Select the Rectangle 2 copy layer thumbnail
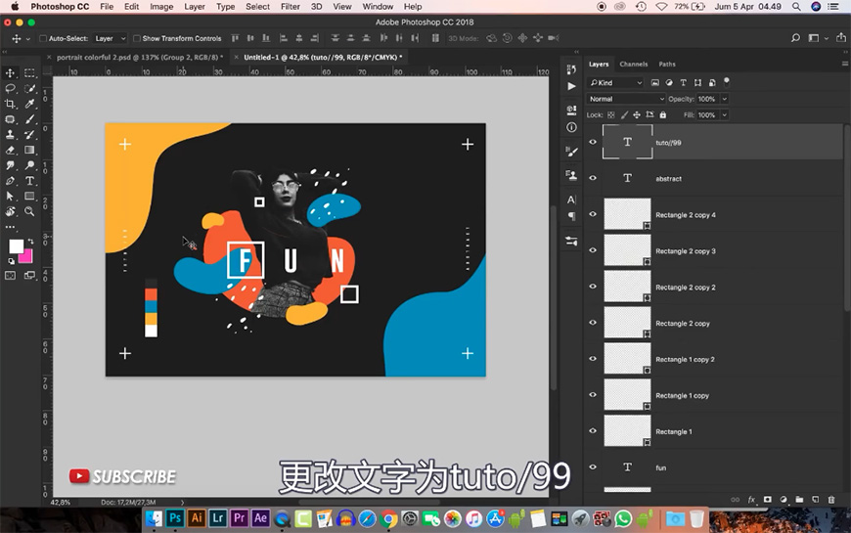This screenshot has width=851, height=533. point(627,323)
